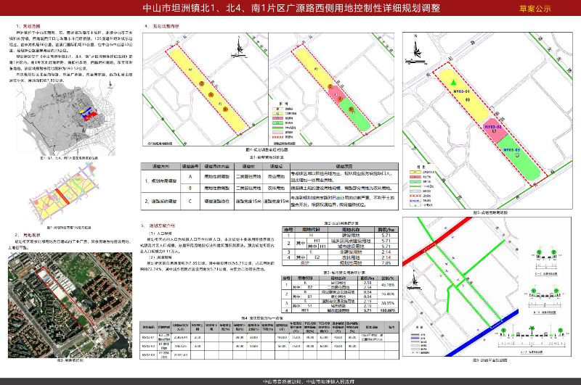Screen dimensions: 581x385
Task: Click the pink swatch in the comparison map legend
Action: [x=277, y=118]
